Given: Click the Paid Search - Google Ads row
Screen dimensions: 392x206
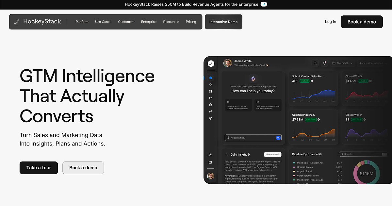Looking at the screenshot, I should pyautogui.click(x=318, y=180).
